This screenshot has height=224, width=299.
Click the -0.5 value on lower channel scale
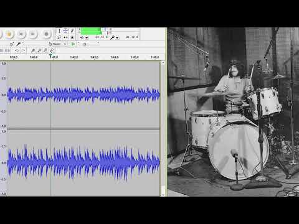[x=4, y=179]
